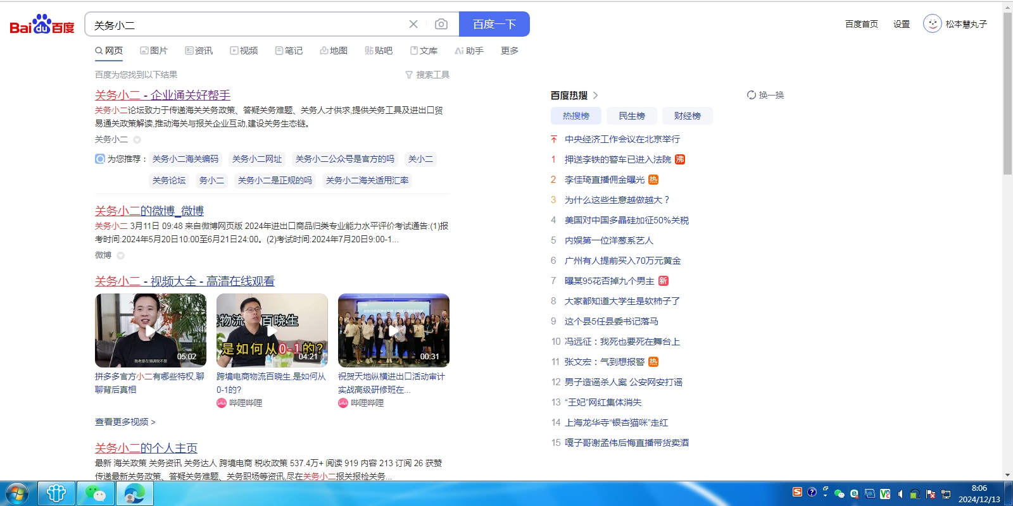Switch to the 图片 tab
1013x506 pixels.
tap(154, 51)
